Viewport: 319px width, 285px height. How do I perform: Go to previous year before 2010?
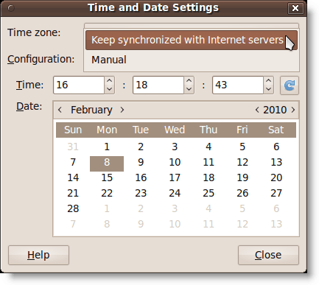click(x=257, y=110)
